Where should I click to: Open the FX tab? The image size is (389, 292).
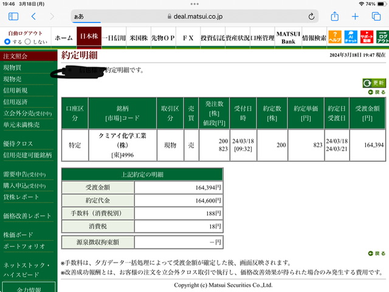[188, 38]
